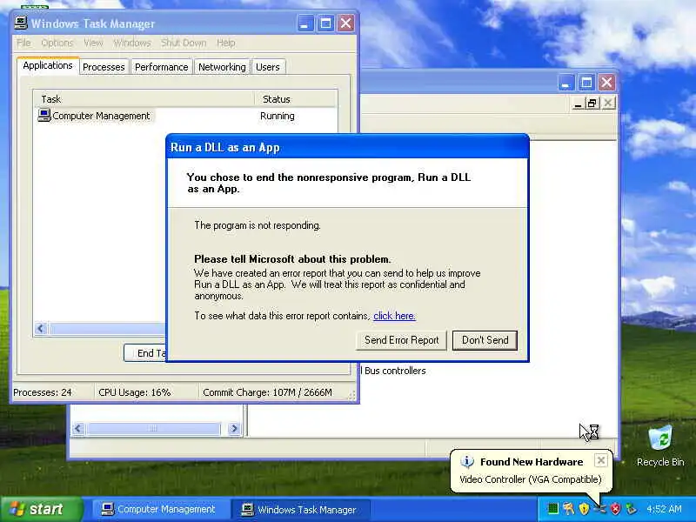Minimize the Computer Management window
This screenshot has width=696, height=522.
(566, 83)
